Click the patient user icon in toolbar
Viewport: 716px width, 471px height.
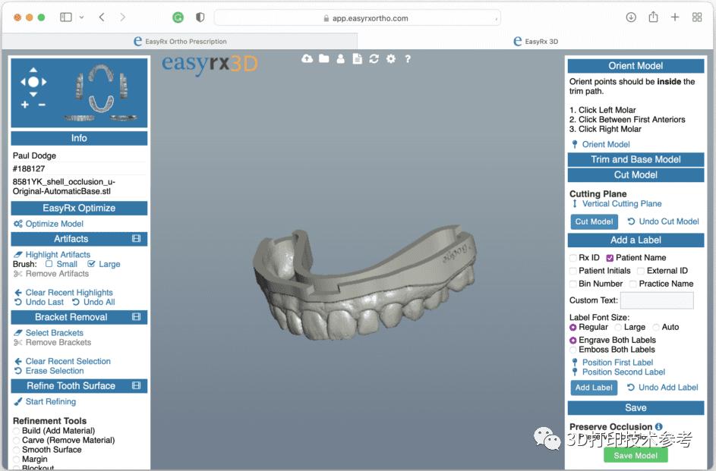[340, 59]
